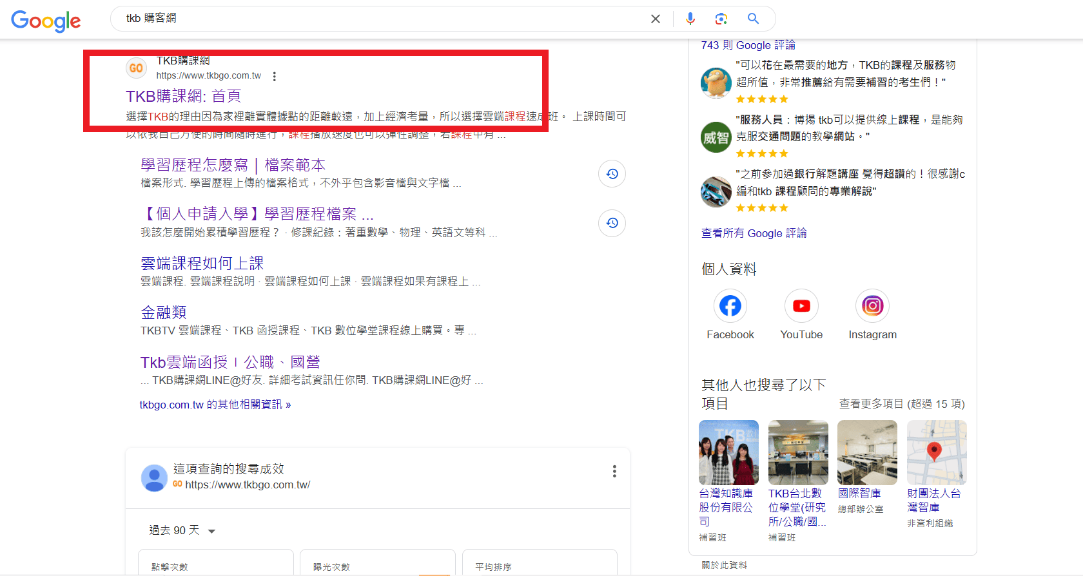Open https://www.tkbgo.com.tw/ link in performance card
The height and width of the screenshot is (576, 1083).
248,485
